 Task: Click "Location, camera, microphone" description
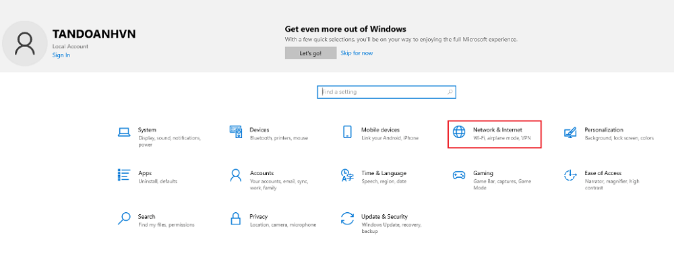pyautogui.click(x=283, y=224)
